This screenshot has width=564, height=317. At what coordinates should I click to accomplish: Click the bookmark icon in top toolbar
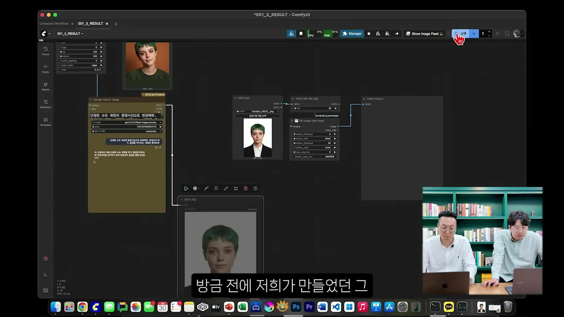click(301, 34)
